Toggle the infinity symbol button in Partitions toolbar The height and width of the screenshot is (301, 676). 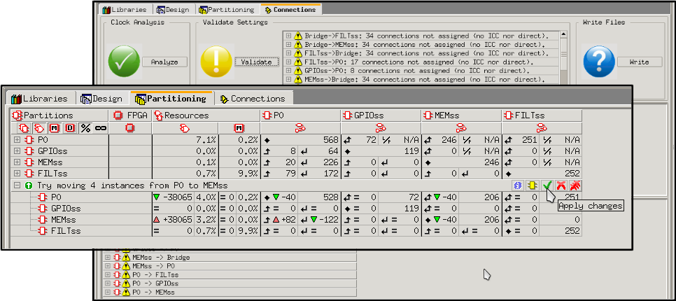click(x=101, y=128)
